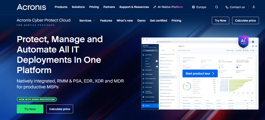Open the top navigation Pricing menu

point(94,7)
